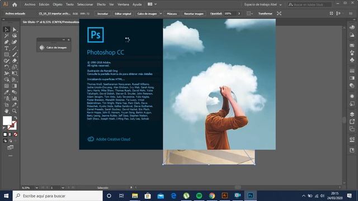This screenshot has height=201, width=358.
Task: Select the black arrow Selection tool
Action: point(6,30)
